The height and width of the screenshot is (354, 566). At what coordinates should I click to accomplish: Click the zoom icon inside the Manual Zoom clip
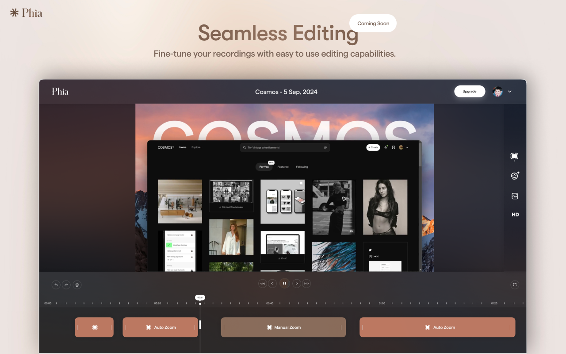click(269, 327)
